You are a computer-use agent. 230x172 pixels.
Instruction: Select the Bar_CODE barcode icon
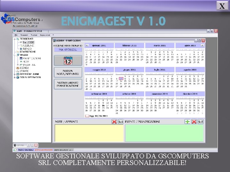point(21,42)
